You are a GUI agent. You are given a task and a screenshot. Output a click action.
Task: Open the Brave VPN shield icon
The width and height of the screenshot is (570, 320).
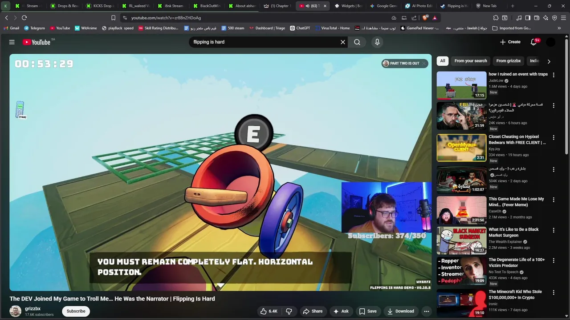click(x=554, y=18)
